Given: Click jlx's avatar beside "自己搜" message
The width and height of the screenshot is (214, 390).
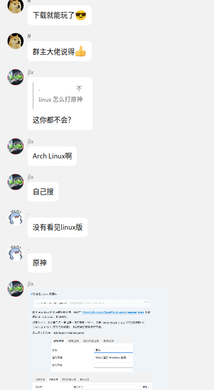Looking at the screenshot, I should click(16, 182).
